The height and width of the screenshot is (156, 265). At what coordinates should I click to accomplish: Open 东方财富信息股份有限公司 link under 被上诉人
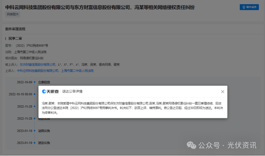click(37, 64)
